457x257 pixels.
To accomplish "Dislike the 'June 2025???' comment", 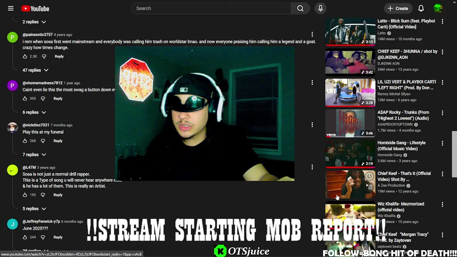I will pyautogui.click(x=43, y=237).
